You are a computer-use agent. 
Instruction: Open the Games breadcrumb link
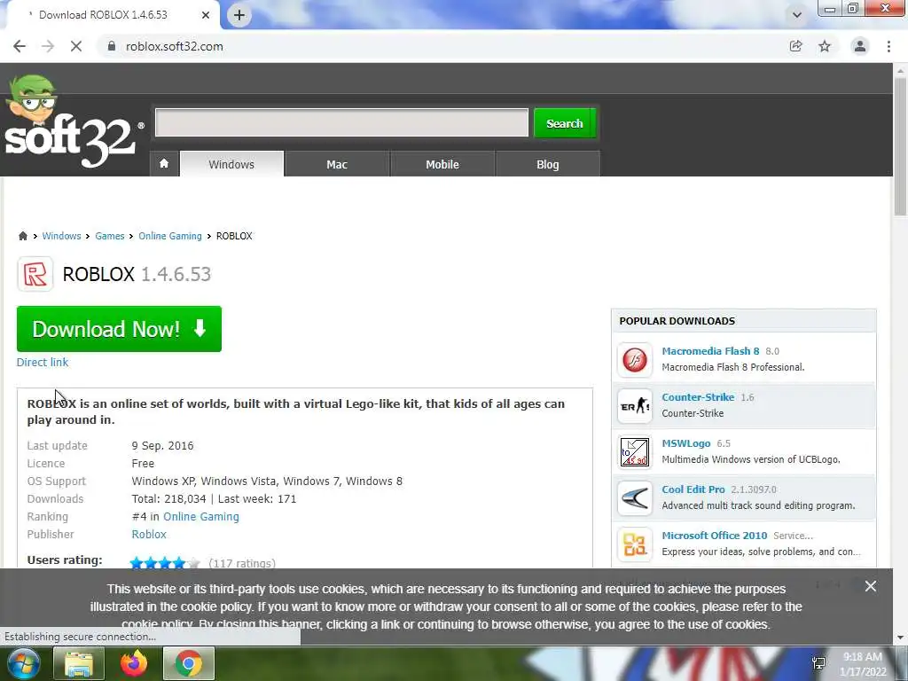(109, 236)
